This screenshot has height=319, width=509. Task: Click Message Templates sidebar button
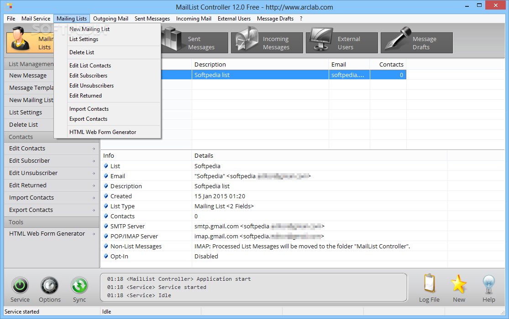29,88
